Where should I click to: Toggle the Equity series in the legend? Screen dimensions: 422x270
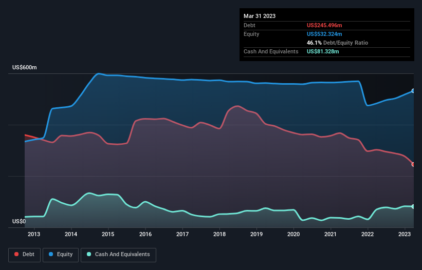(61, 255)
